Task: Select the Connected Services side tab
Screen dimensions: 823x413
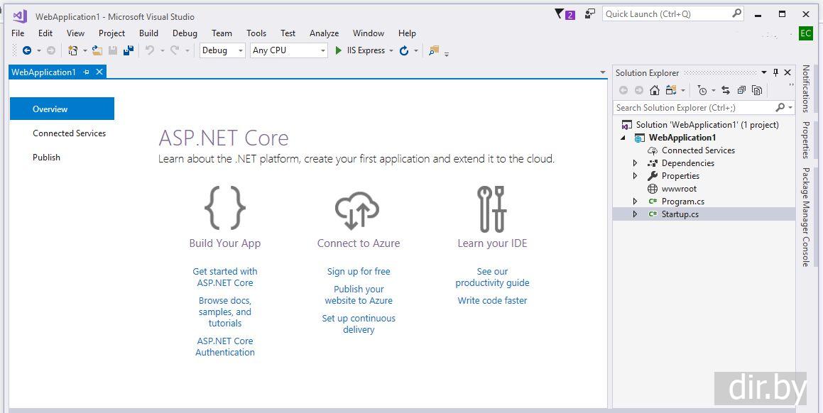Action: [x=69, y=133]
